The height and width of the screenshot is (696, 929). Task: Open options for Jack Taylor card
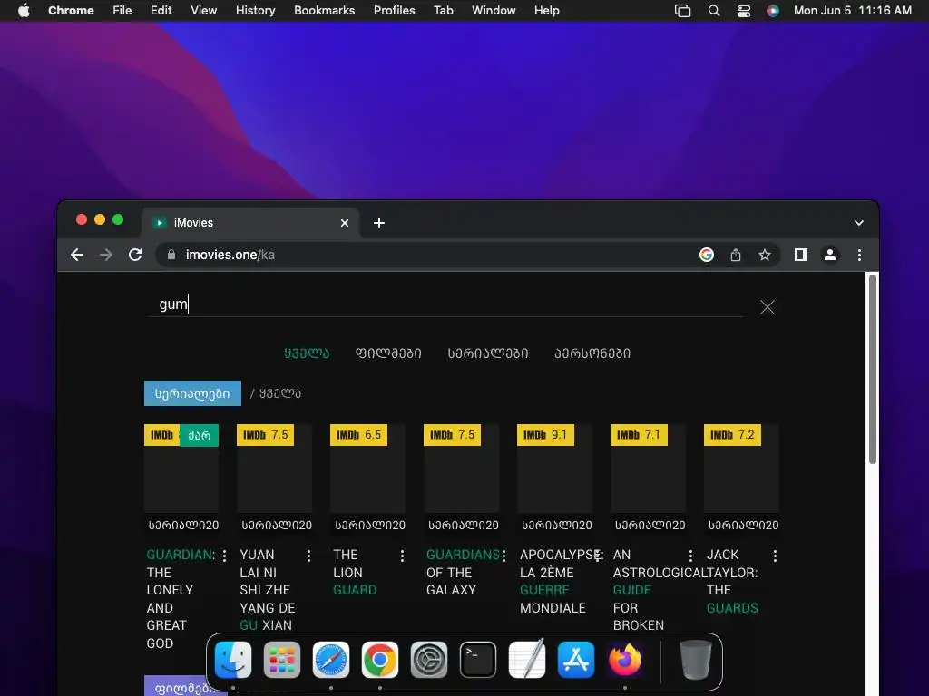(775, 556)
